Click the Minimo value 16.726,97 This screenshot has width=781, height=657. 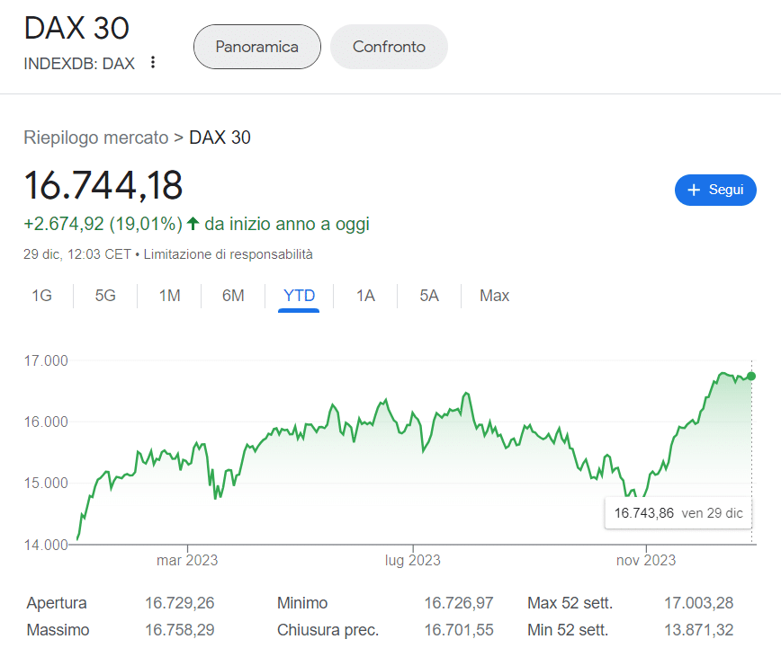tap(459, 603)
